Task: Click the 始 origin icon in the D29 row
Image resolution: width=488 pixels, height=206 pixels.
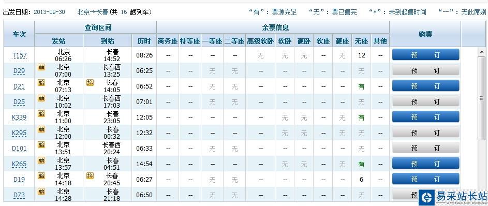Action: click(41, 67)
